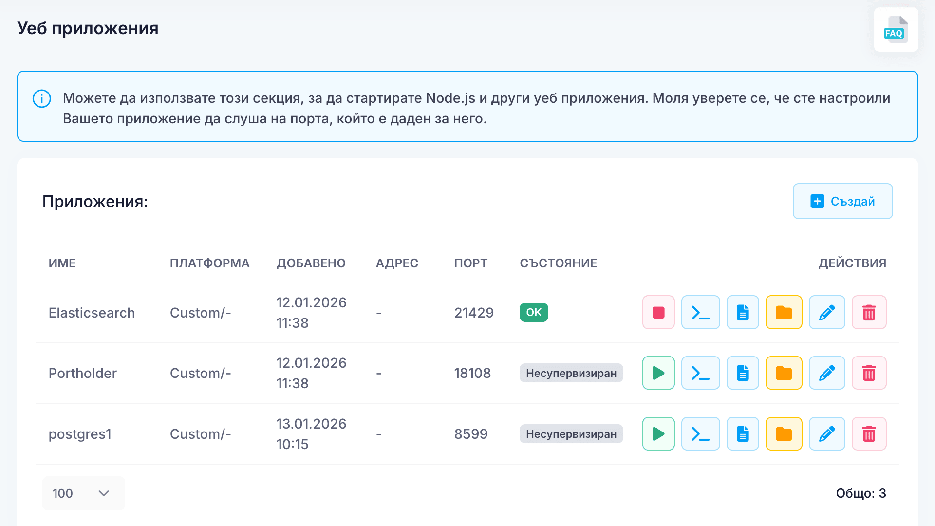Open the FAQ help icon
This screenshot has height=526, width=935.
(896, 30)
